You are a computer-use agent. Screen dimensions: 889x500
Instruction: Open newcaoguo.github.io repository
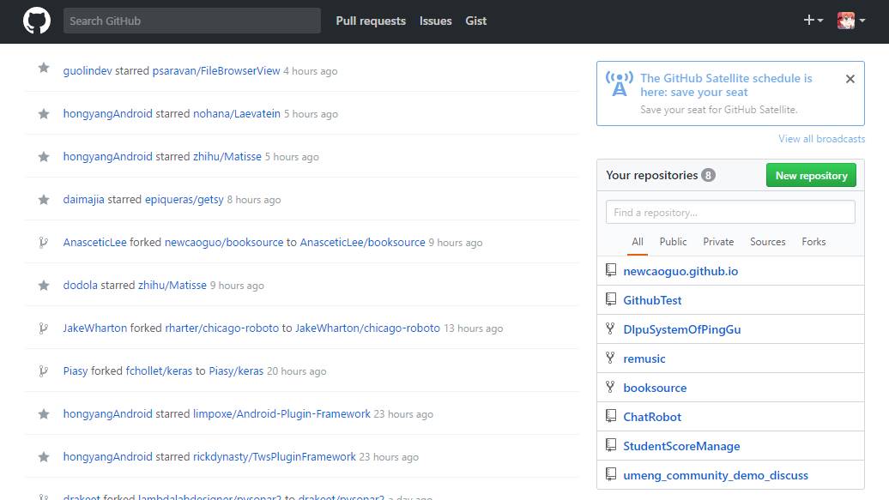(x=680, y=271)
